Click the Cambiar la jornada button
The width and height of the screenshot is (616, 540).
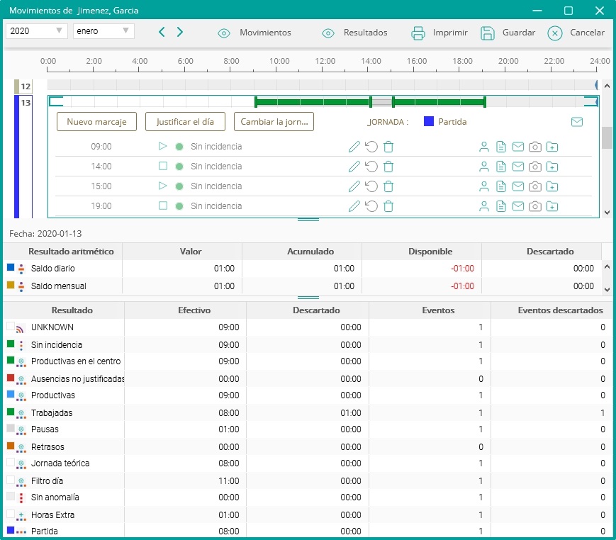274,122
